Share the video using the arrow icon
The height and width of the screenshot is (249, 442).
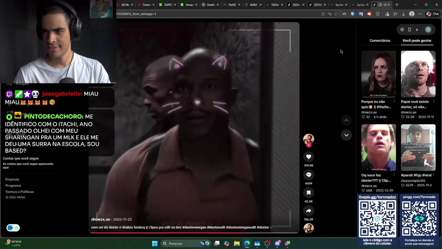[309, 211]
